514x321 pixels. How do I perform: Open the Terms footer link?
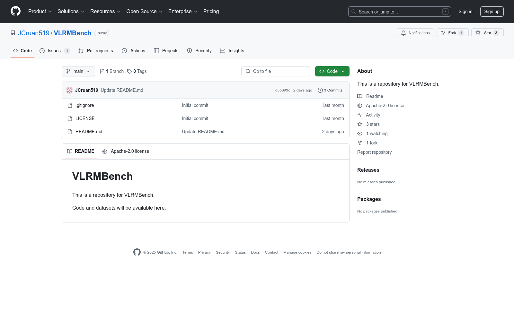[x=188, y=252]
